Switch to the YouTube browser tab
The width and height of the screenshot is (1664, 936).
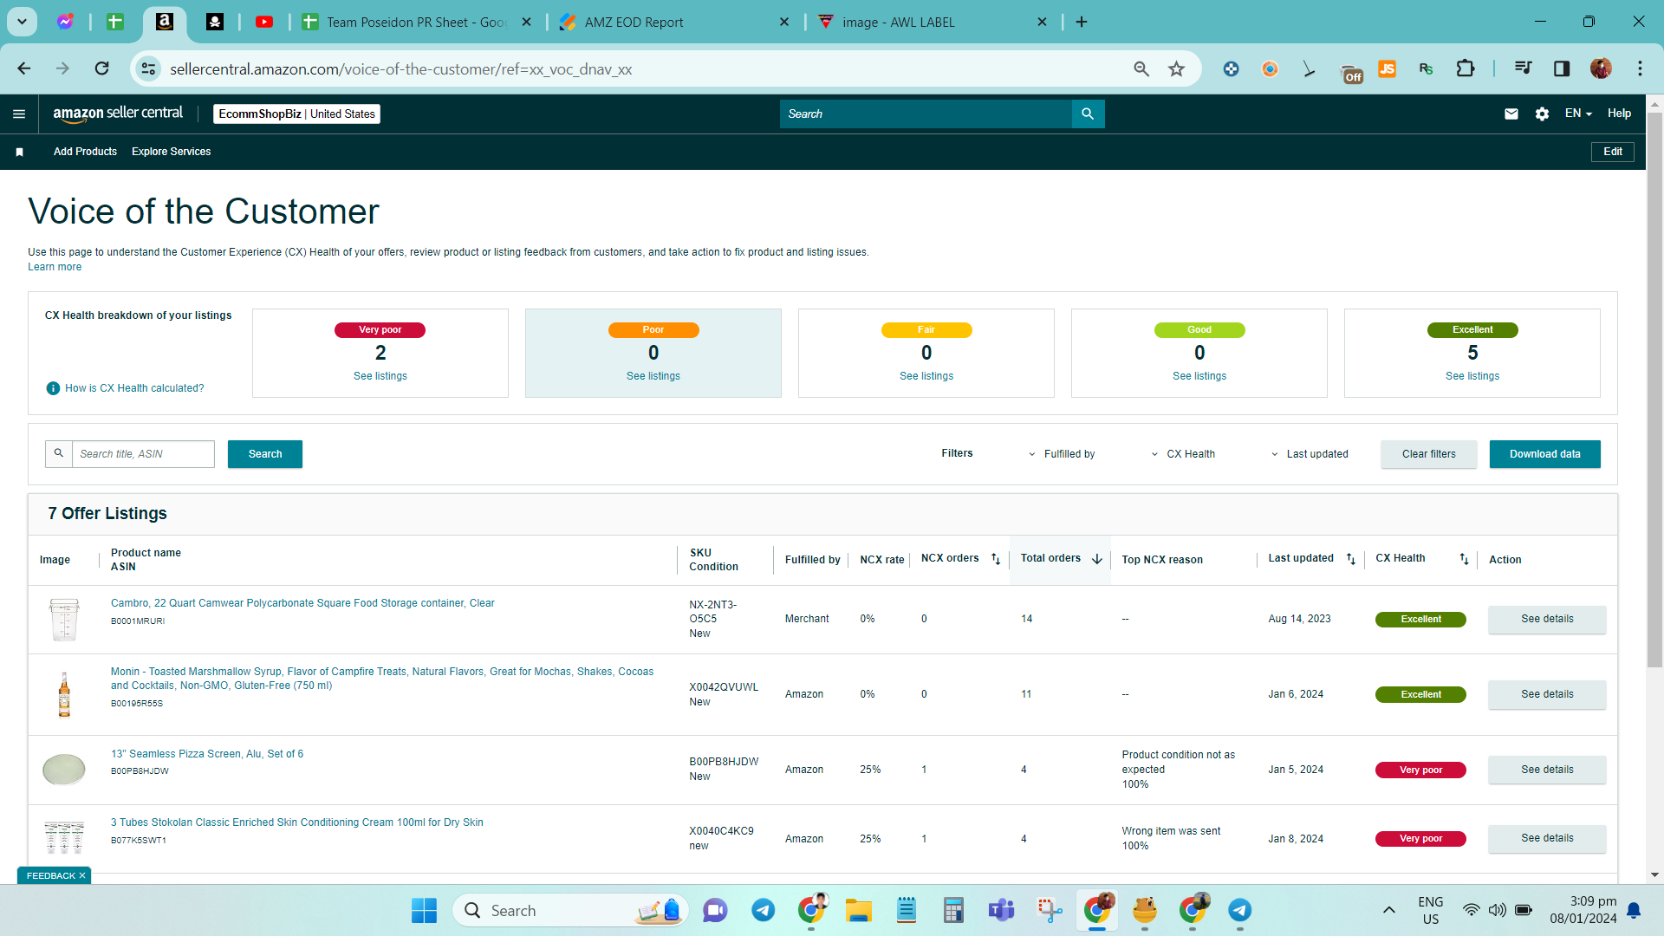[264, 22]
